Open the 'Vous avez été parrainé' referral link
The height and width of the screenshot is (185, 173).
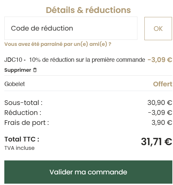pos(58,44)
